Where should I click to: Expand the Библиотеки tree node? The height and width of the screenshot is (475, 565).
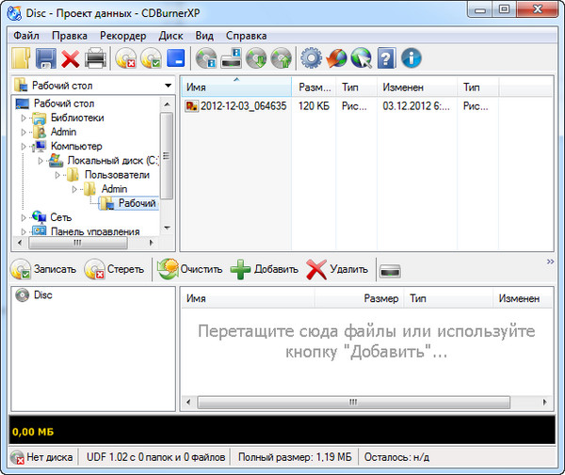pyautogui.click(x=23, y=119)
